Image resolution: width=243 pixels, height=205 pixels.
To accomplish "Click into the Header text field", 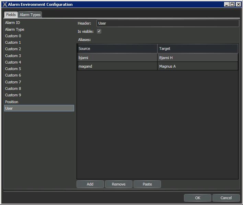I will tap(168, 23).
